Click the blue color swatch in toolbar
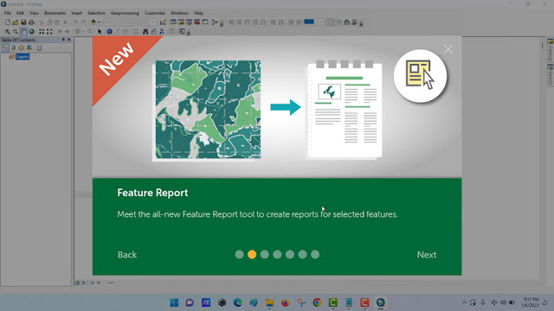Screen dimensions: 554x311 pyautogui.click(x=309, y=22)
